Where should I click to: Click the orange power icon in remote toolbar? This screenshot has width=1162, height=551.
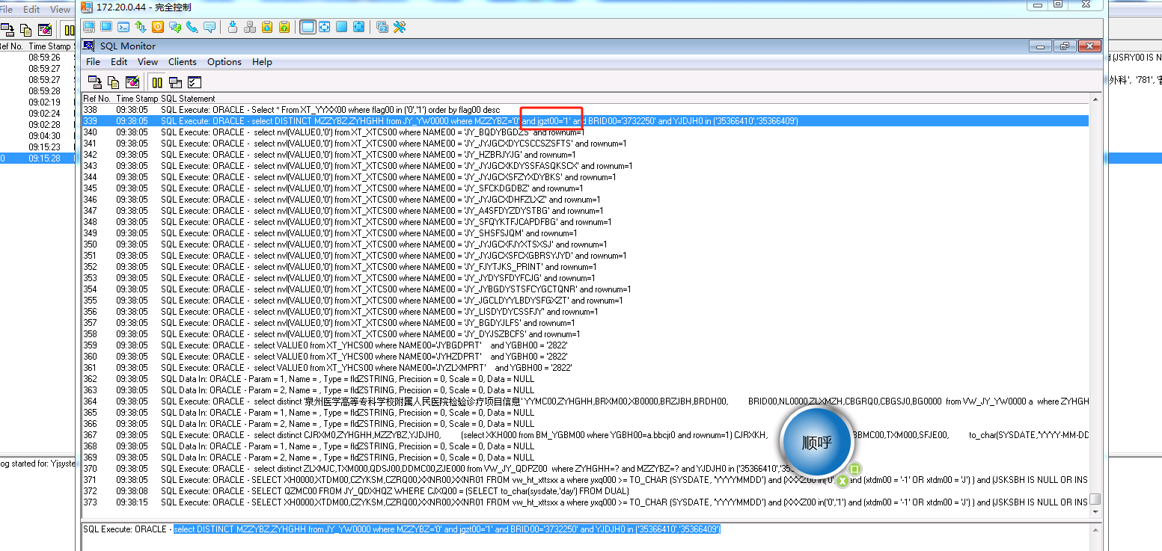[x=158, y=27]
